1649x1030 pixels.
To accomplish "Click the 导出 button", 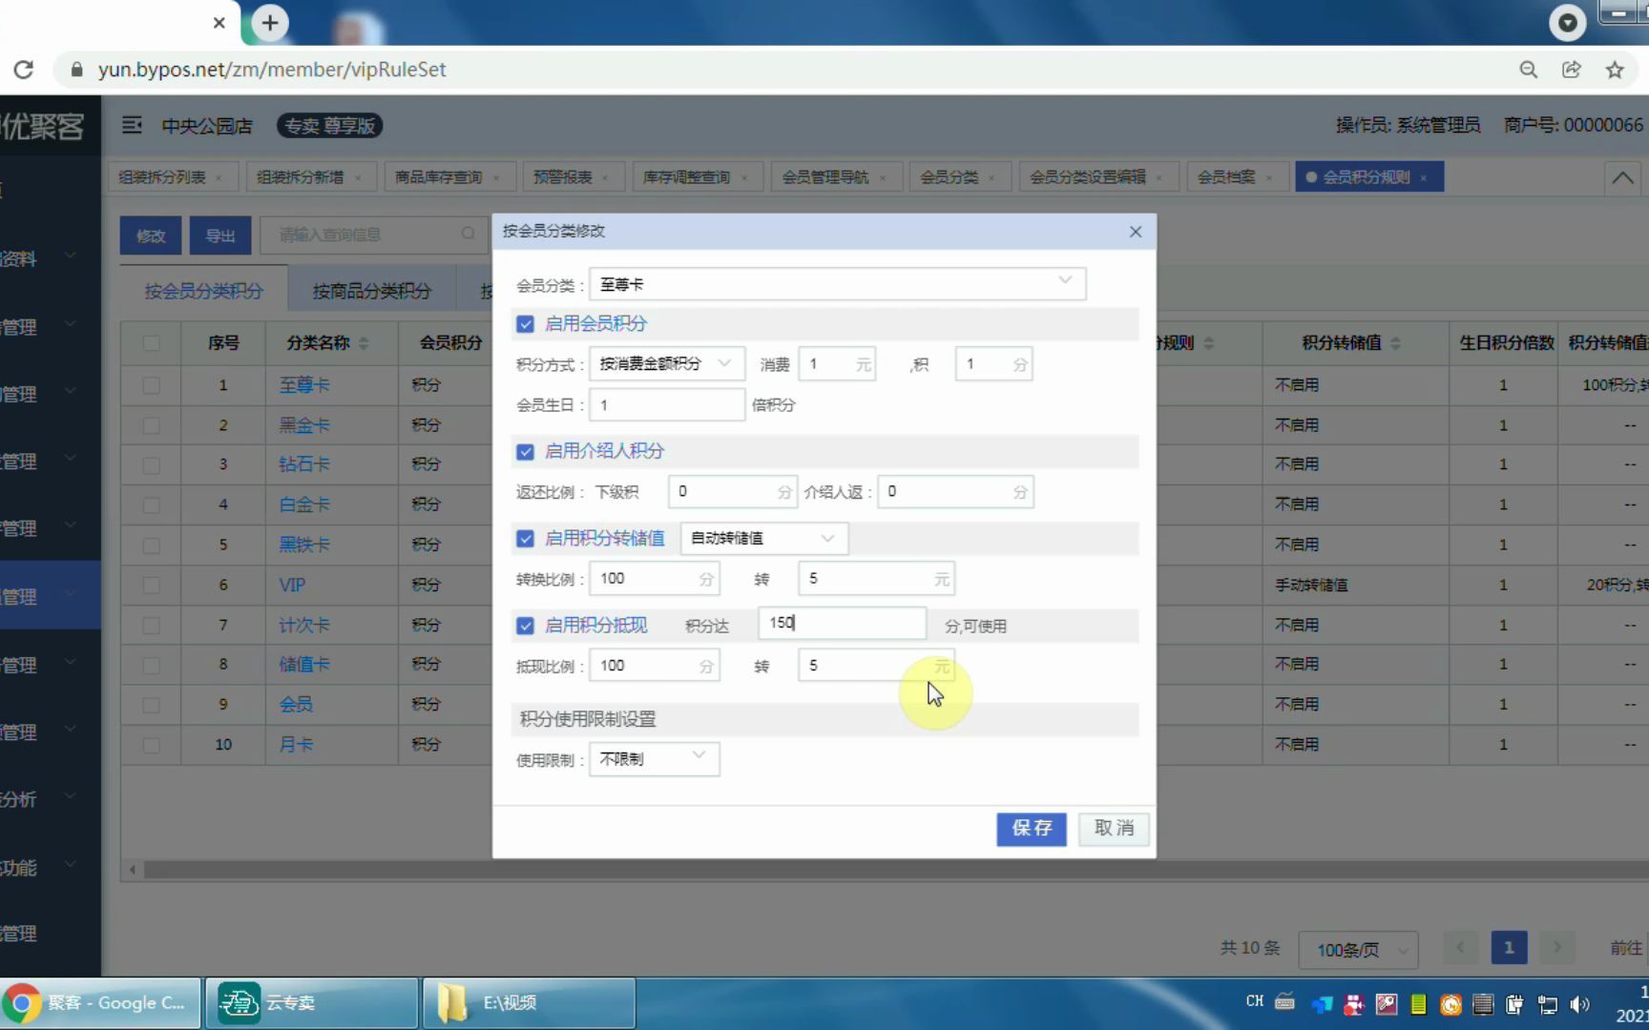I will click(x=220, y=236).
